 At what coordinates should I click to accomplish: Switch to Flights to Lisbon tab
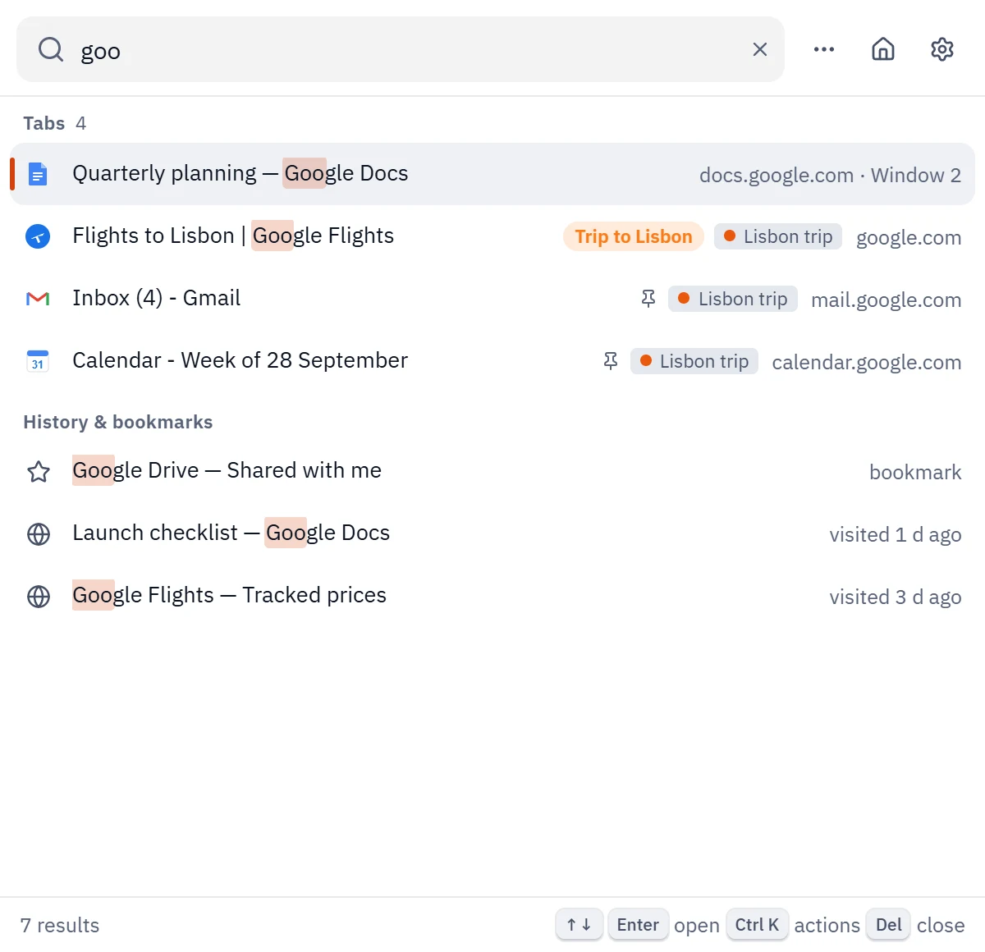[x=492, y=236]
